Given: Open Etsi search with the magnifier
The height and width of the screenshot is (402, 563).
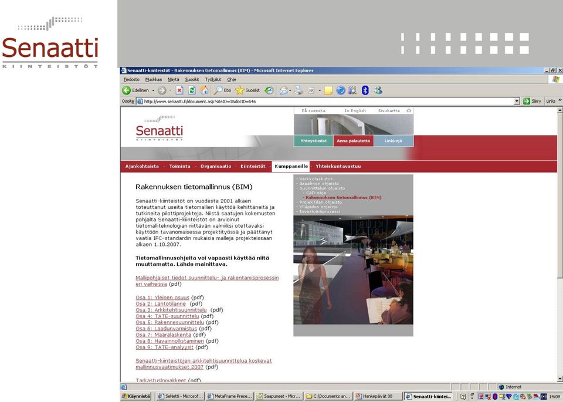Looking at the screenshot, I should coord(222,90).
